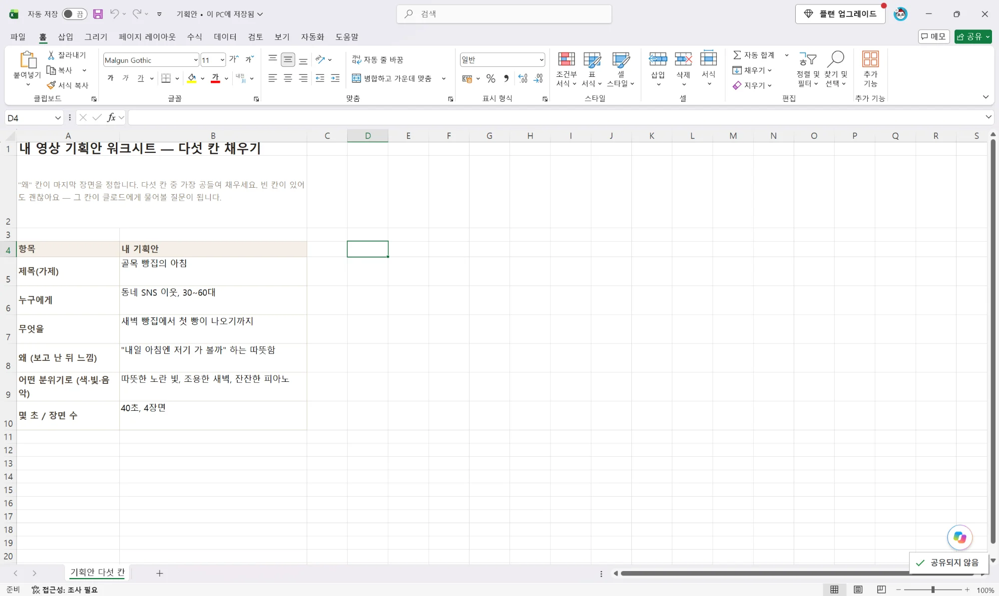Open the Cell Styles (셀 스타일) gallery
The height and width of the screenshot is (596, 999).
pyautogui.click(x=620, y=69)
